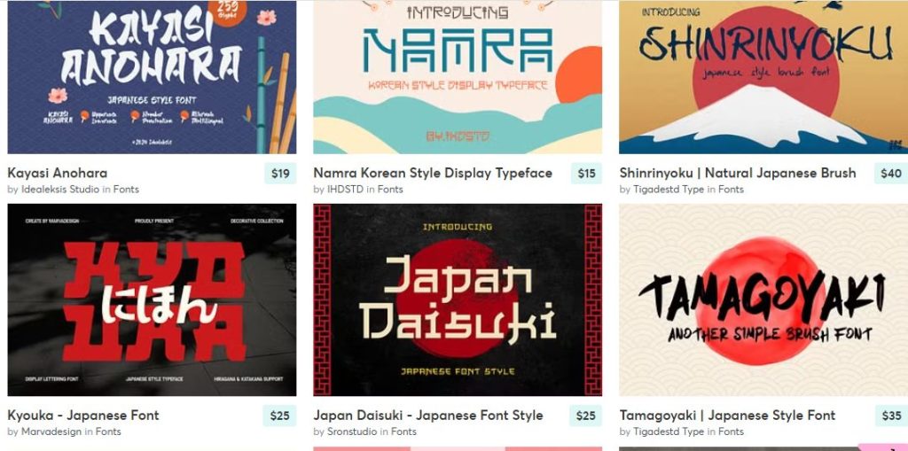Select the $19 price tag for Kayasi Anohara

coord(280,174)
